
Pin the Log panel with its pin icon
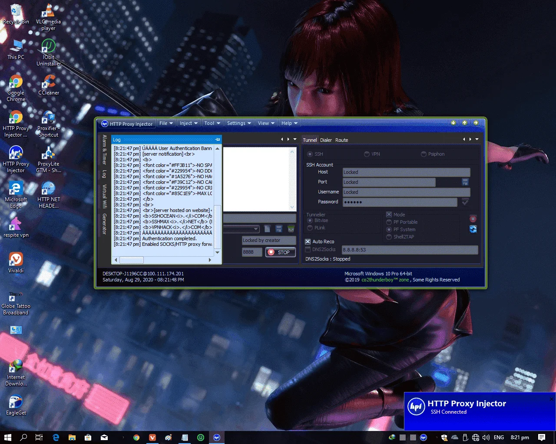[x=218, y=140]
